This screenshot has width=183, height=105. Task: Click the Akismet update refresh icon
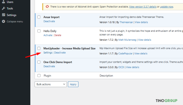click(47, 7)
